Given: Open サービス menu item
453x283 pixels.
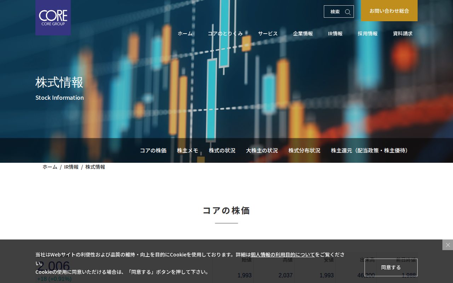Looking at the screenshot, I should [268, 33].
